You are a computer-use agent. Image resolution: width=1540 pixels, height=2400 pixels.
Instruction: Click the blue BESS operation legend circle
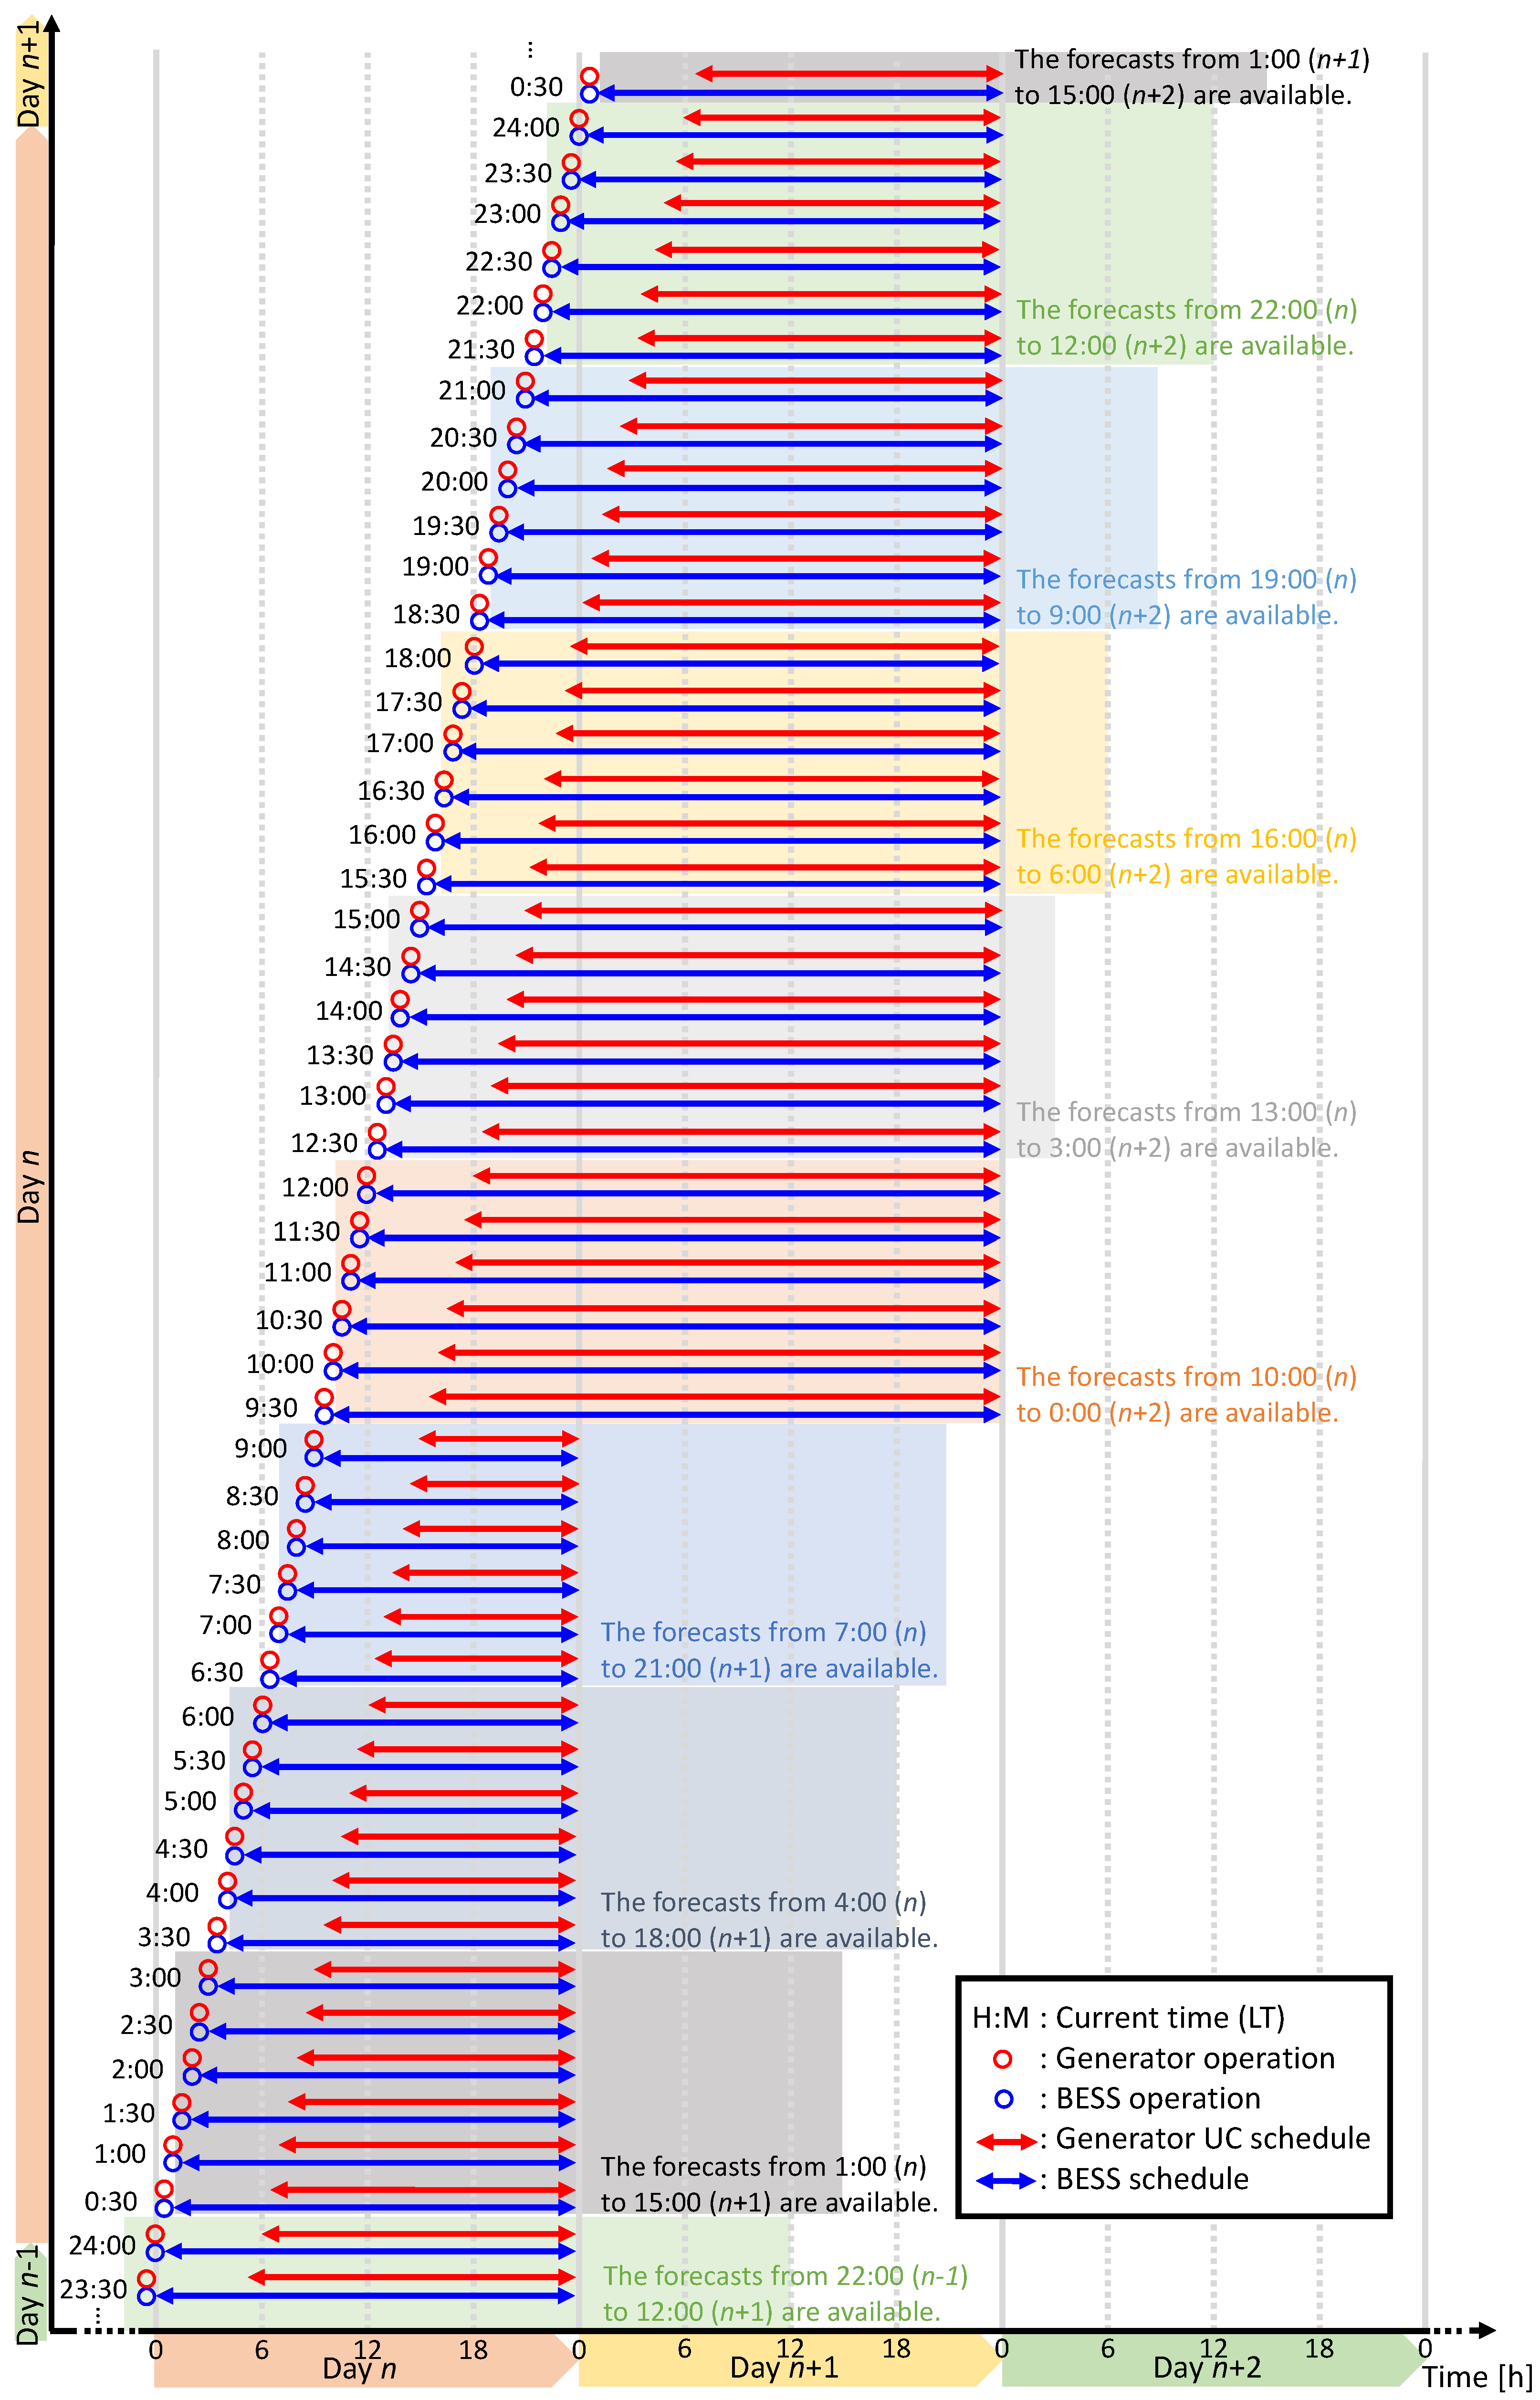click(x=1004, y=2098)
